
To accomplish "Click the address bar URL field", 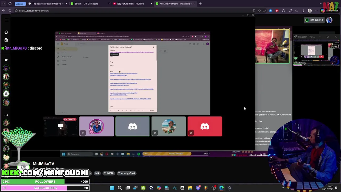I will (x=133, y=11).
